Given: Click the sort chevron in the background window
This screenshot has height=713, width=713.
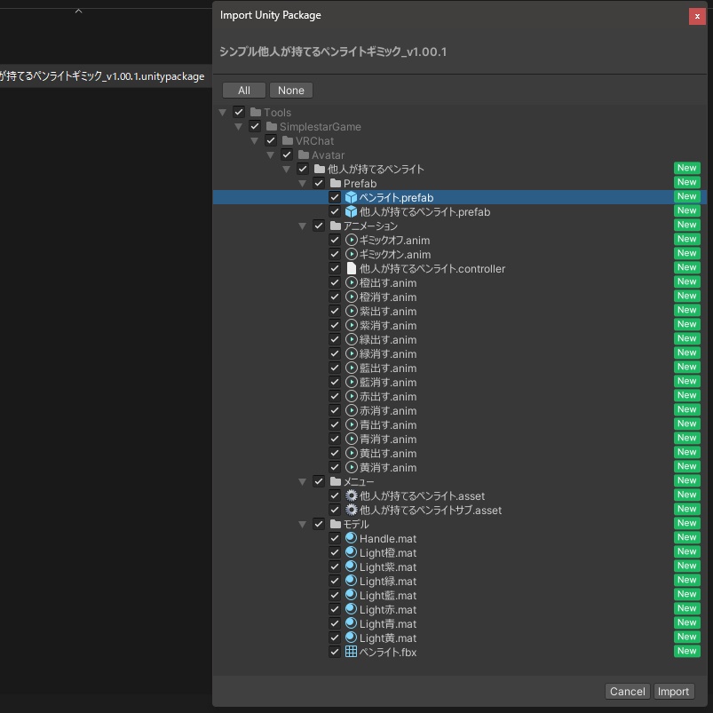Looking at the screenshot, I should pyautogui.click(x=78, y=12).
